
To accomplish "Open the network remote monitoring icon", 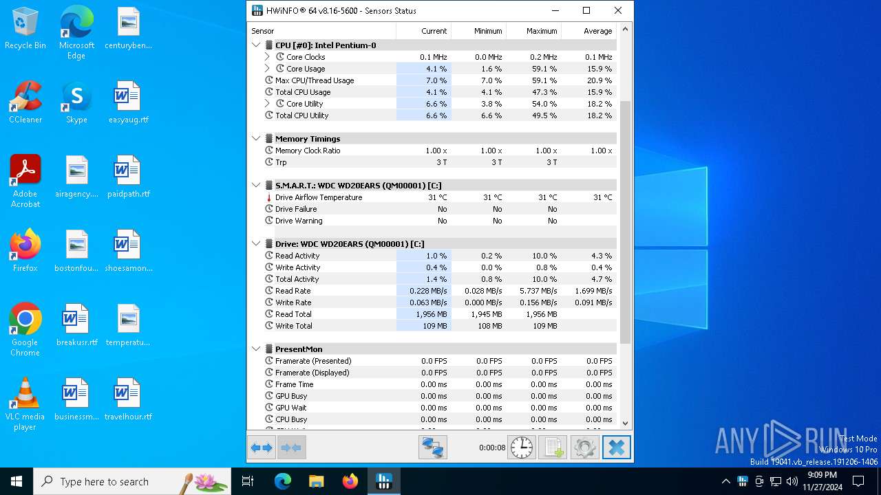I will click(x=433, y=448).
